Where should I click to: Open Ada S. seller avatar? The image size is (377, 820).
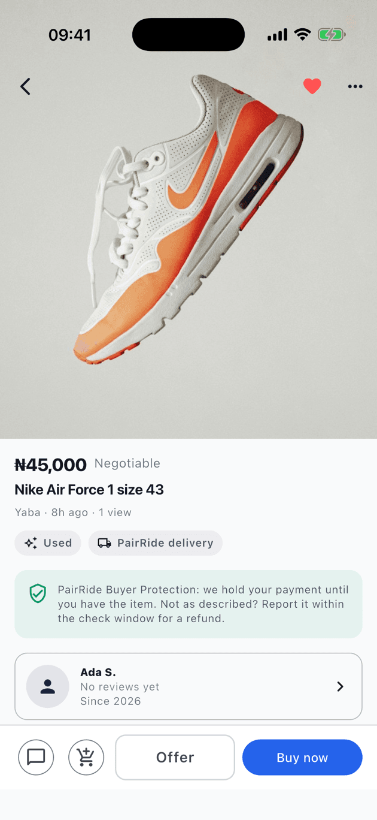48,686
